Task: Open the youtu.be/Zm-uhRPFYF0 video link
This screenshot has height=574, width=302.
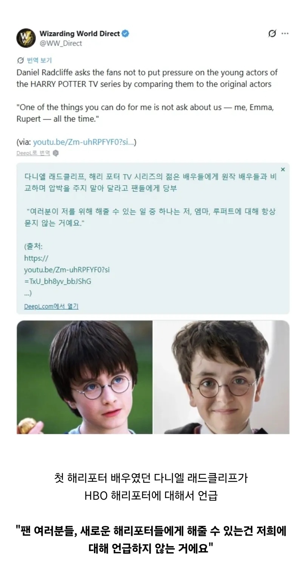Action: pyautogui.click(x=83, y=142)
